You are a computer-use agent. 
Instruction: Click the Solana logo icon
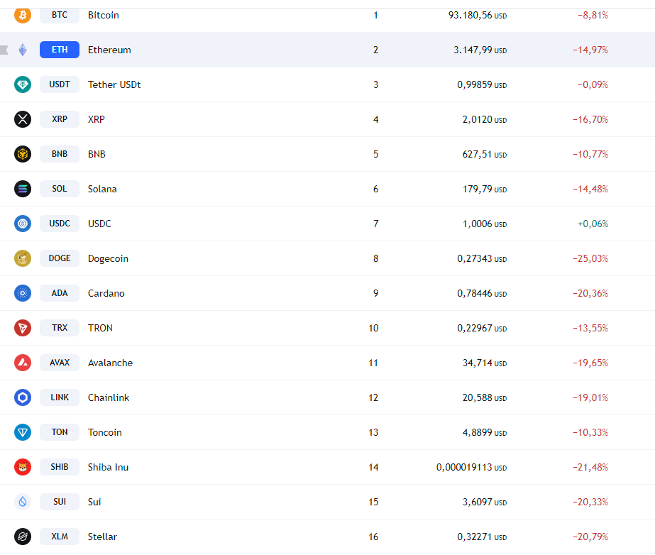coord(23,189)
